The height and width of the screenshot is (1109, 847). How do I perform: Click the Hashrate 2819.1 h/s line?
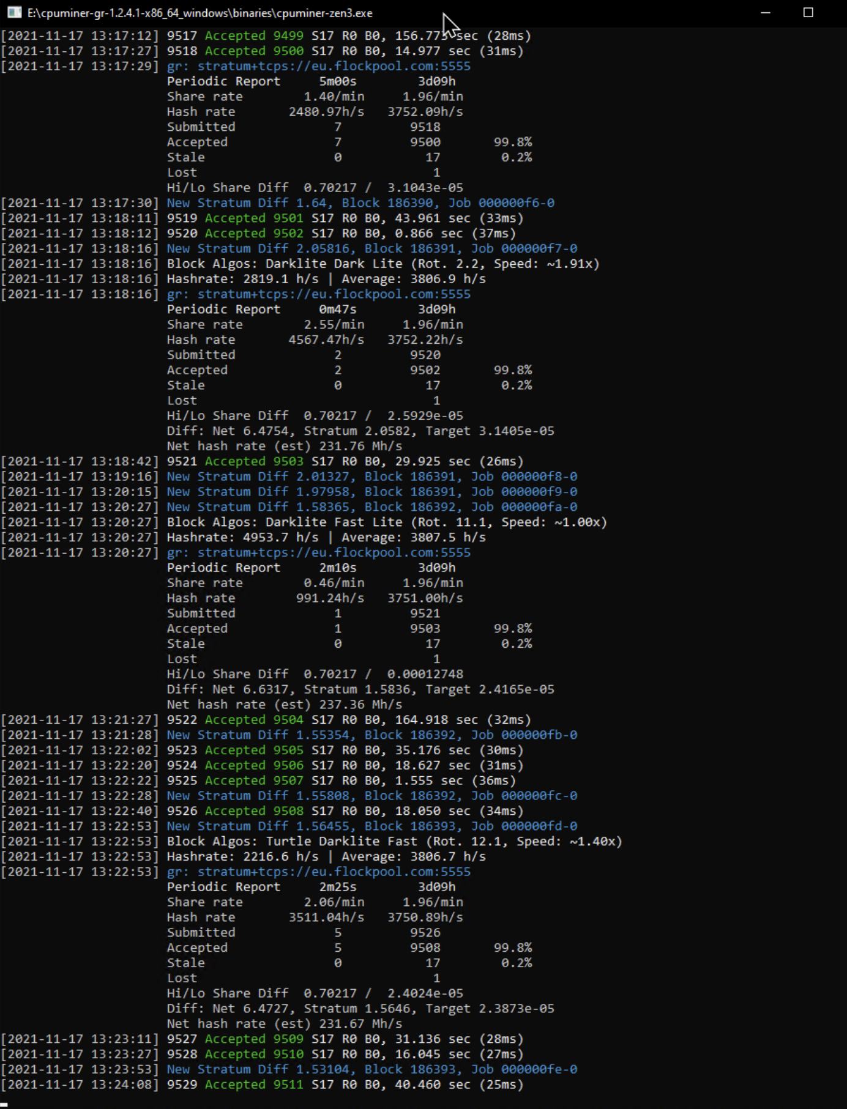[x=326, y=279]
